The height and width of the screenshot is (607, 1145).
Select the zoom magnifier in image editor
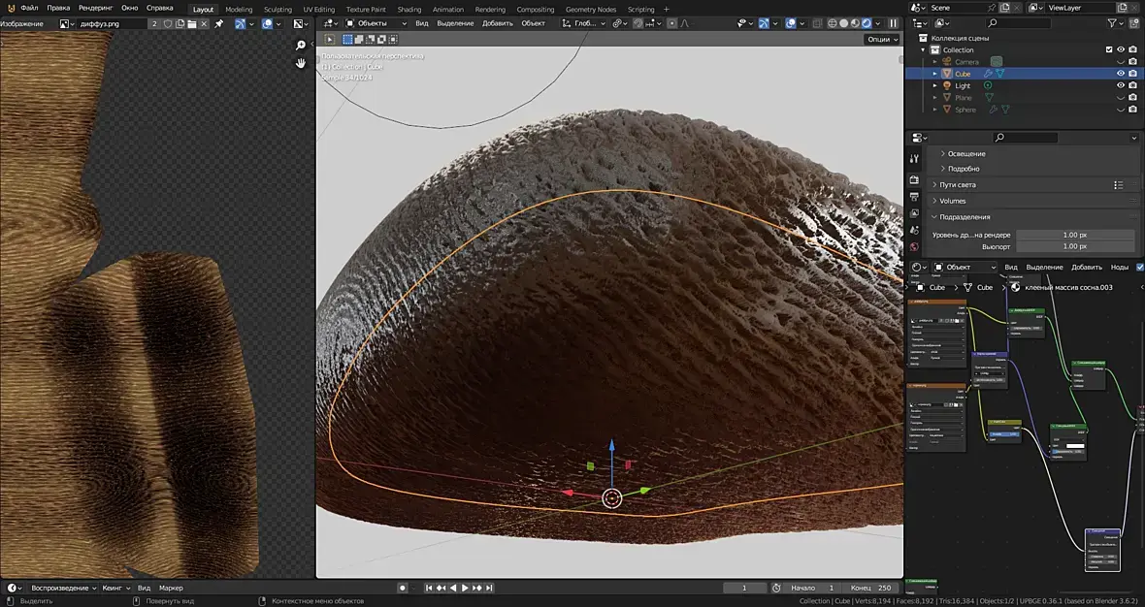coord(301,46)
